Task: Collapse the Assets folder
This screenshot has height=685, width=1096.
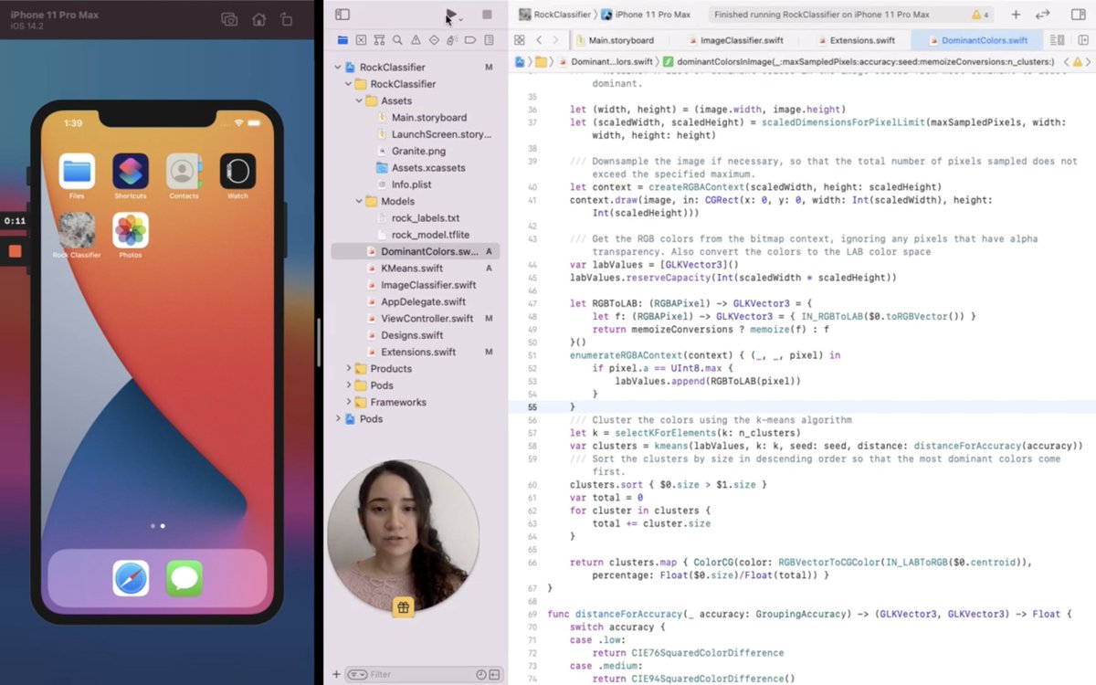Action: 359,100
